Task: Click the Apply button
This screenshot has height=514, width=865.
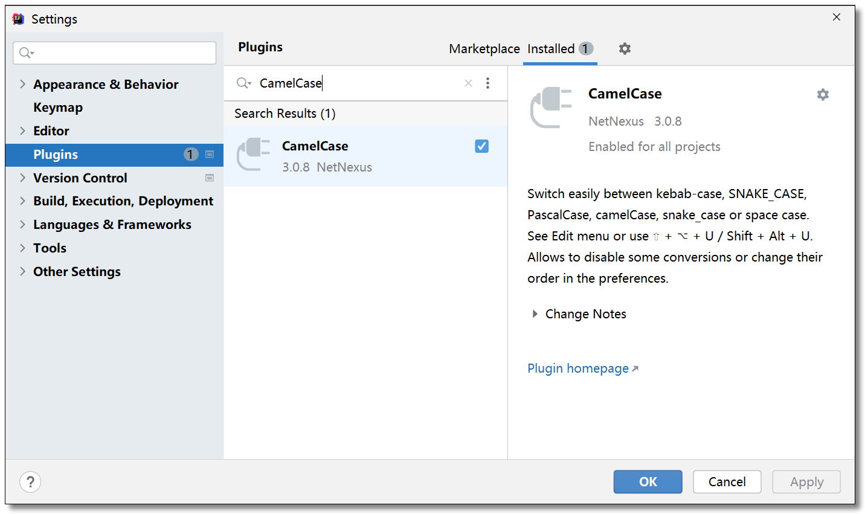Action: [x=806, y=482]
